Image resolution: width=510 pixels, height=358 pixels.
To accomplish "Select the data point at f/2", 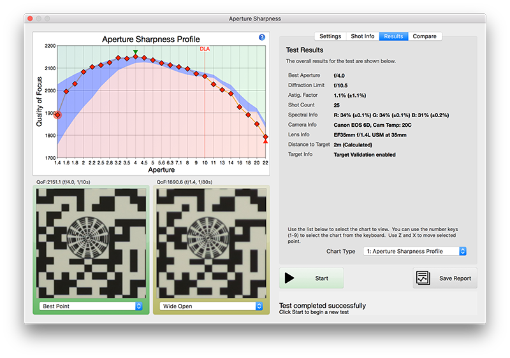I will (84, 72).
